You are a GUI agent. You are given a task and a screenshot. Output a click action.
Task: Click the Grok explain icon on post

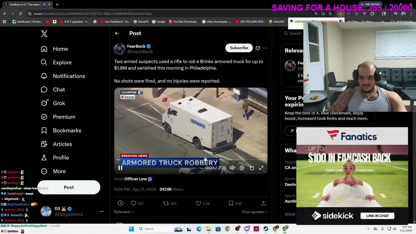257,48
